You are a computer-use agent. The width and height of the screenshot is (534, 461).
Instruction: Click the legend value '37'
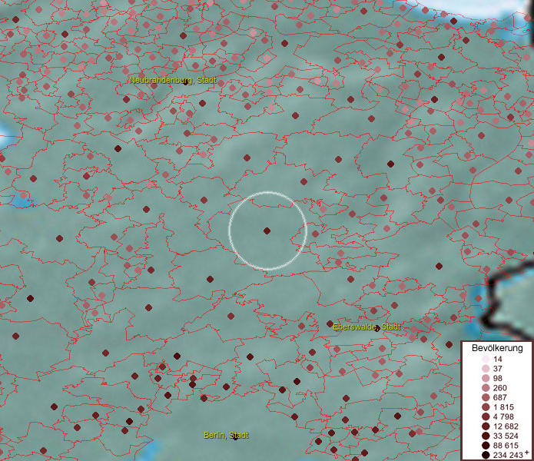[498, 369]
